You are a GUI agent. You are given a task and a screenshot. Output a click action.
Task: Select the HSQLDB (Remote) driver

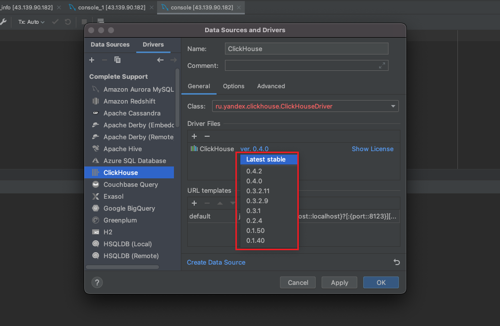pyautogui.click(x=130, y=256)
